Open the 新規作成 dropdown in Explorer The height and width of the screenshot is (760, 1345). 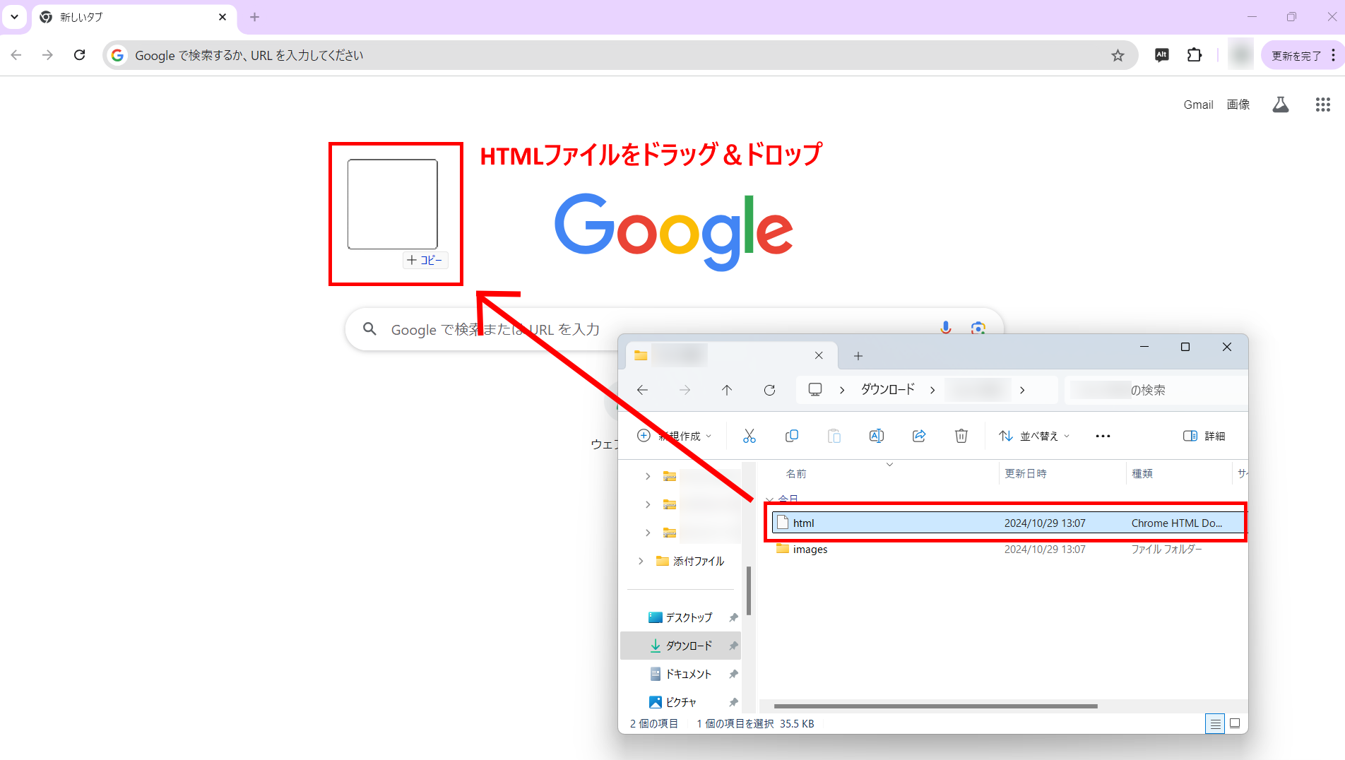[x=675, y=436]
